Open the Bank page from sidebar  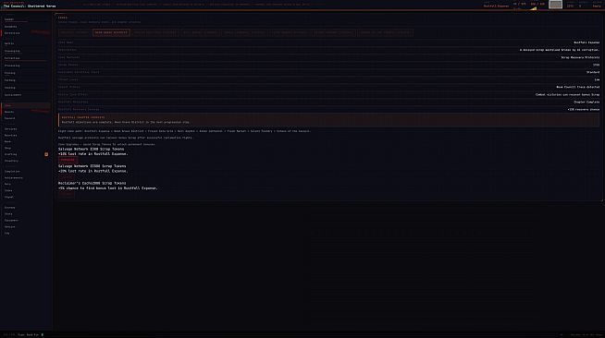point(7,141)
